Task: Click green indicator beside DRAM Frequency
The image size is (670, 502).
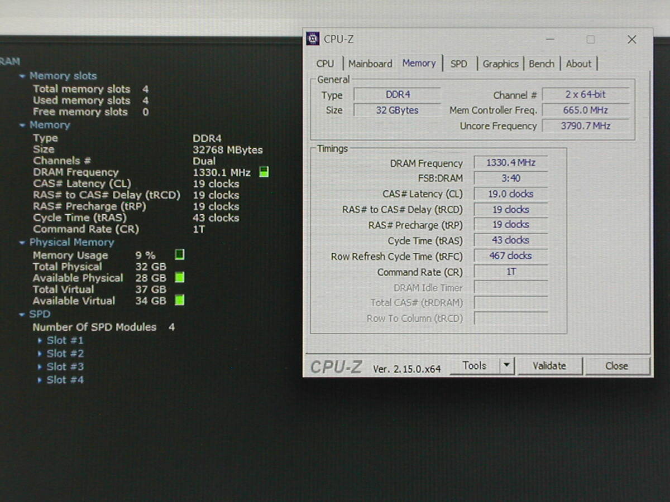Action: point(264,172)
